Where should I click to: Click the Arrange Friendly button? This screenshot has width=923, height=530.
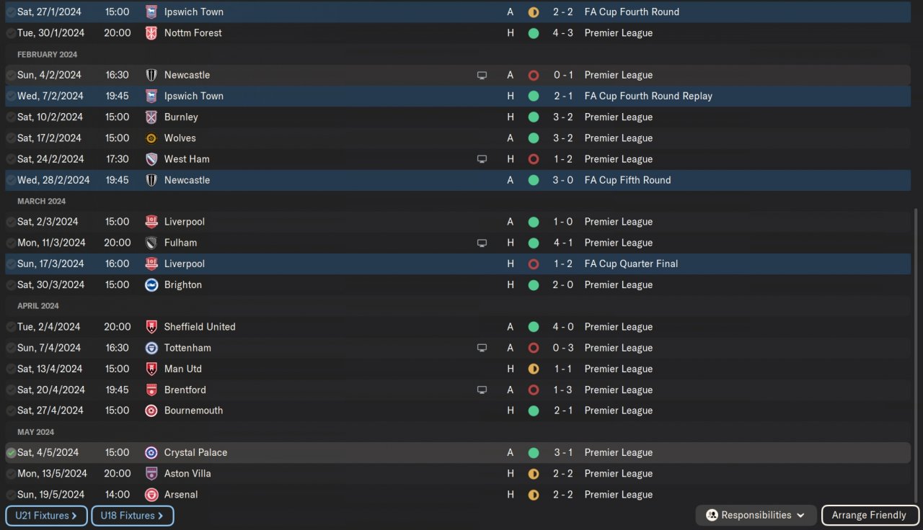coord(869,516)
